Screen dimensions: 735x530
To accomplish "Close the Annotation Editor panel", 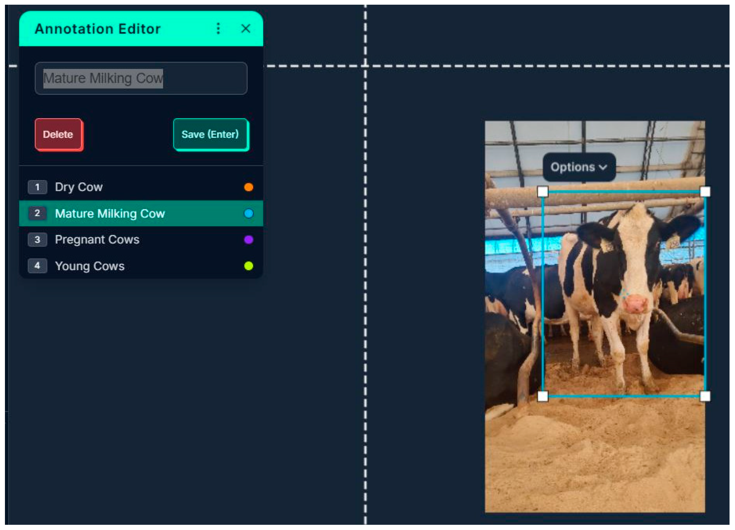I will (x=246, y=29).
